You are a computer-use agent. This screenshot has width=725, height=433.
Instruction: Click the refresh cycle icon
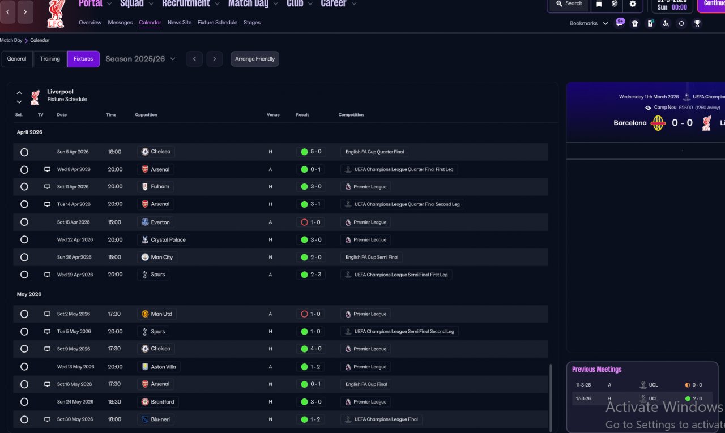pos(681,23)
